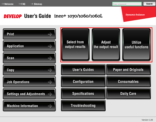Click the DEVELOP logo
156x122 pixels.
[13, 16]
